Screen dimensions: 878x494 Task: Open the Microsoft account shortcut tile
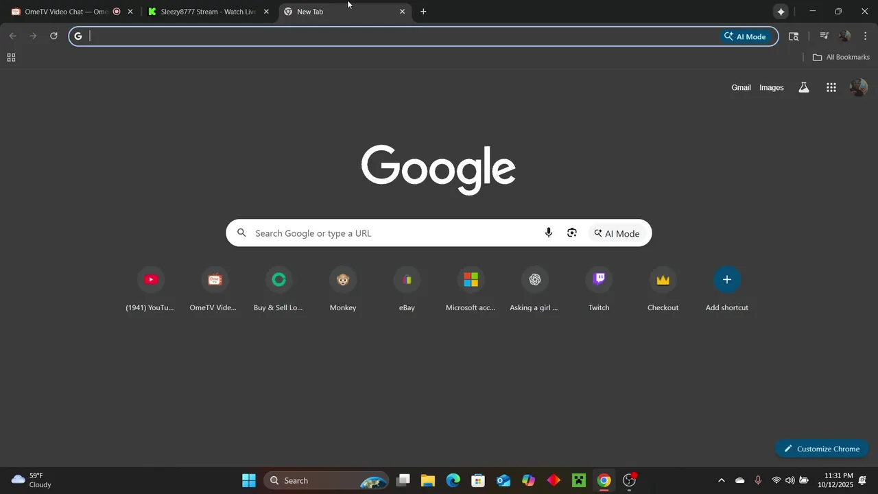pyautogui.click(x=471, y=288)
